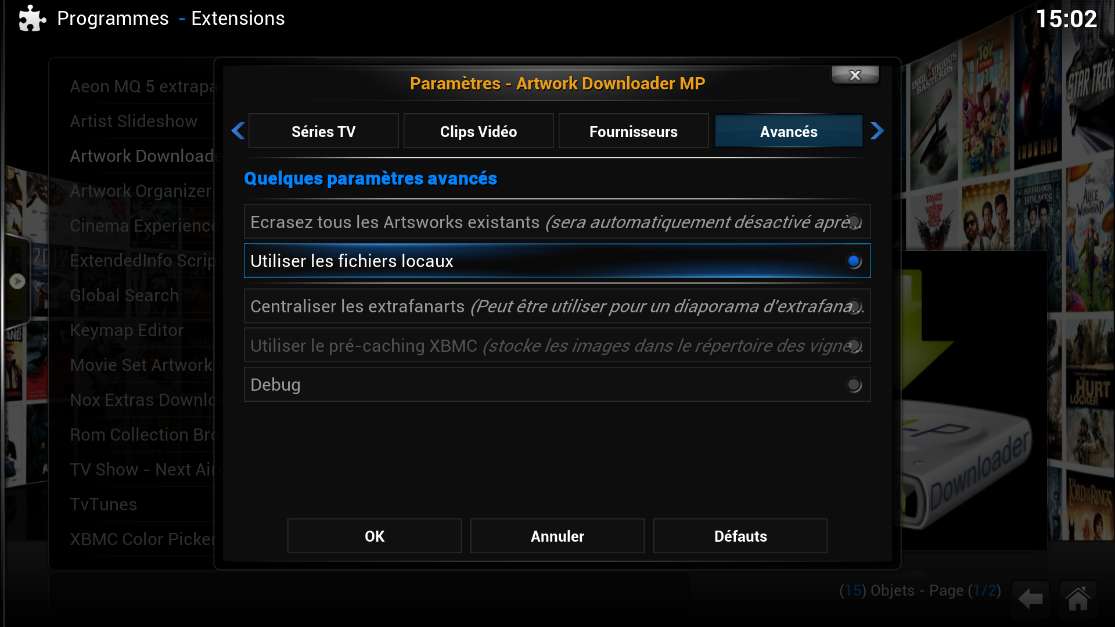Open the Clips Vidéo tab
Screen dimensions: 1115x627
click(479, 132)
